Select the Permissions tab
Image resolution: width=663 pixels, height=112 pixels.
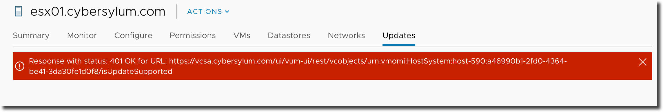click(x=193, y=36)
